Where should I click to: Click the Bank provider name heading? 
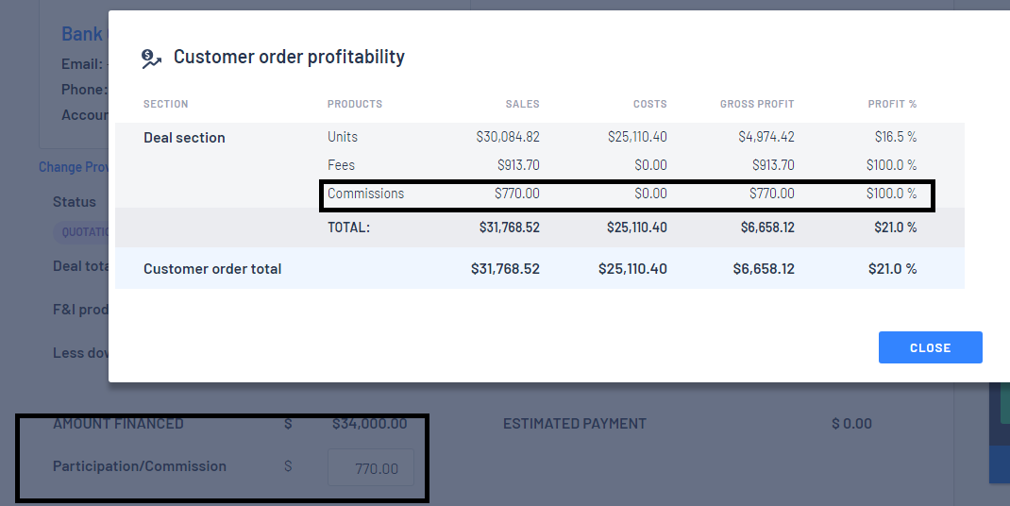point(84,34)
